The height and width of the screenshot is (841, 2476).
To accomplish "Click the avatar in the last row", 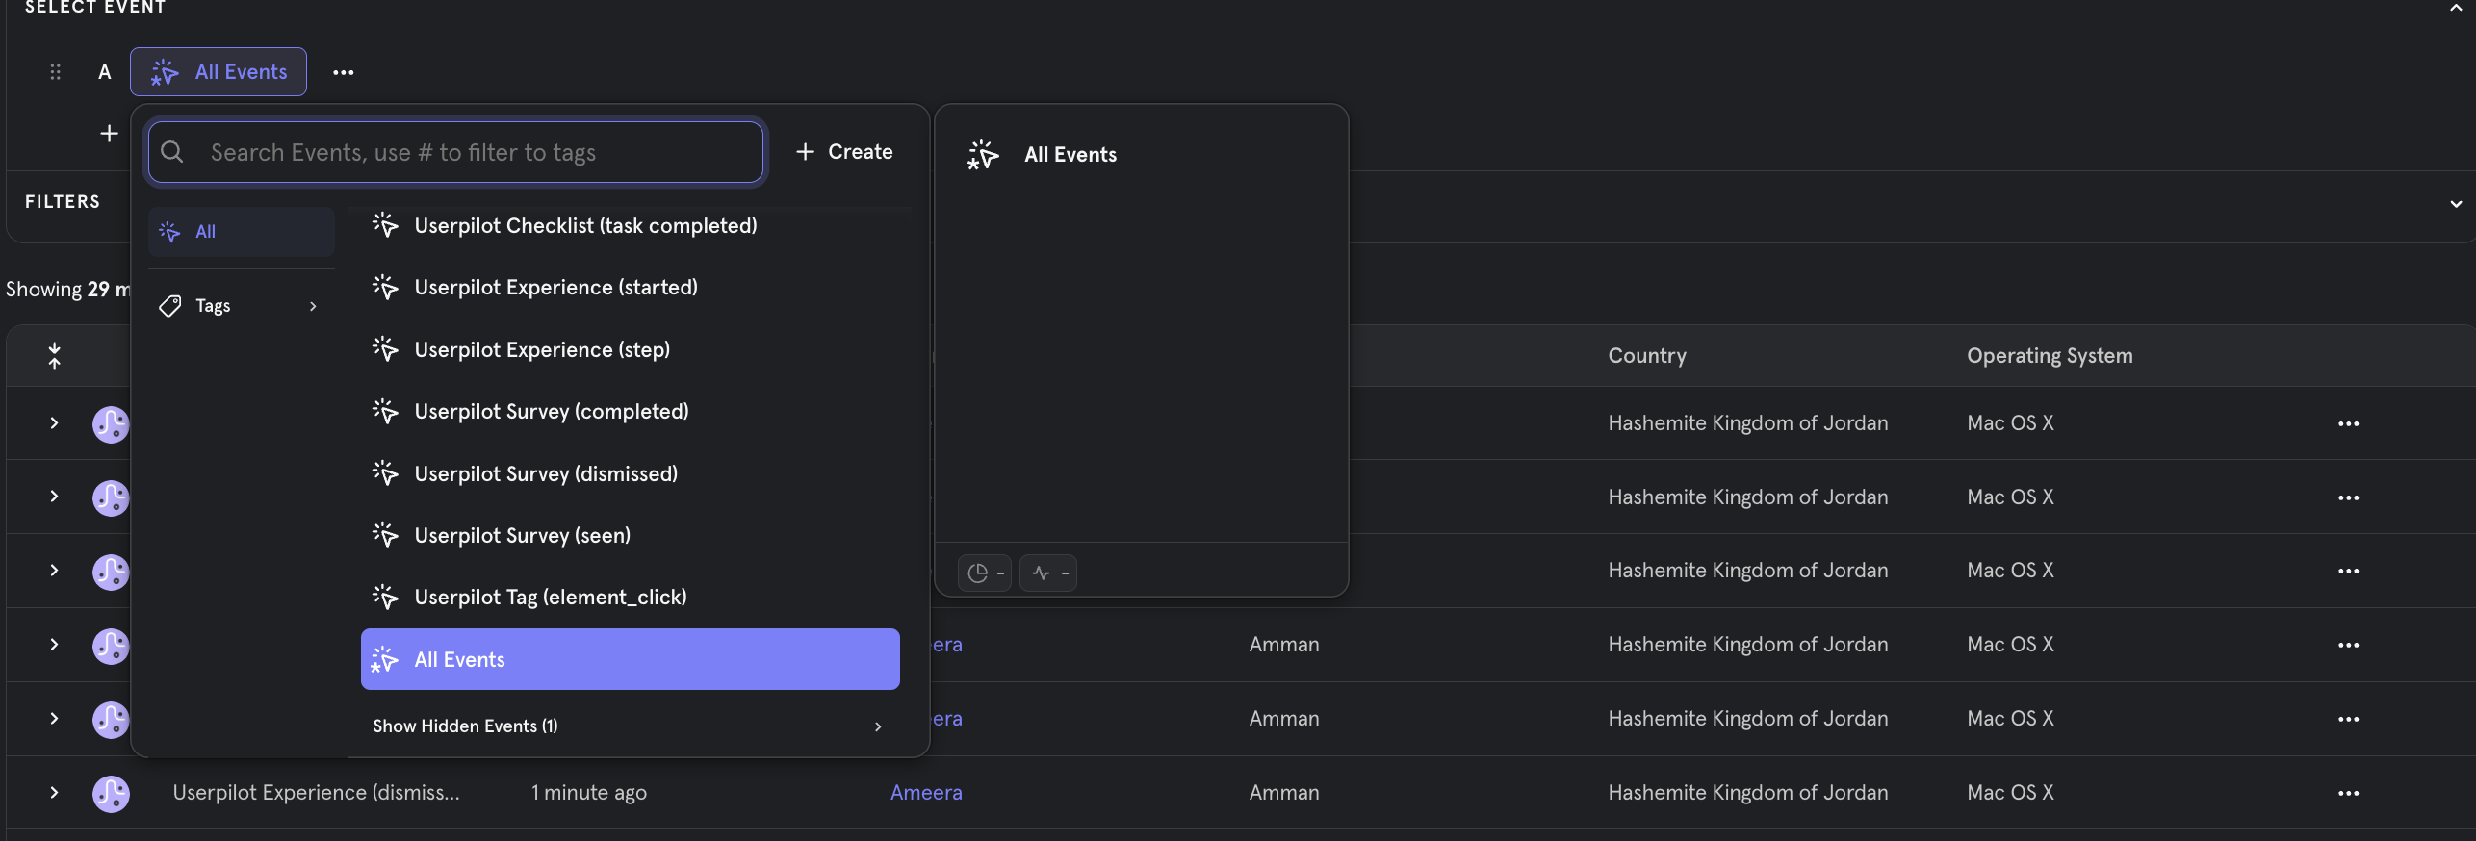I will [x=111, y=794].
